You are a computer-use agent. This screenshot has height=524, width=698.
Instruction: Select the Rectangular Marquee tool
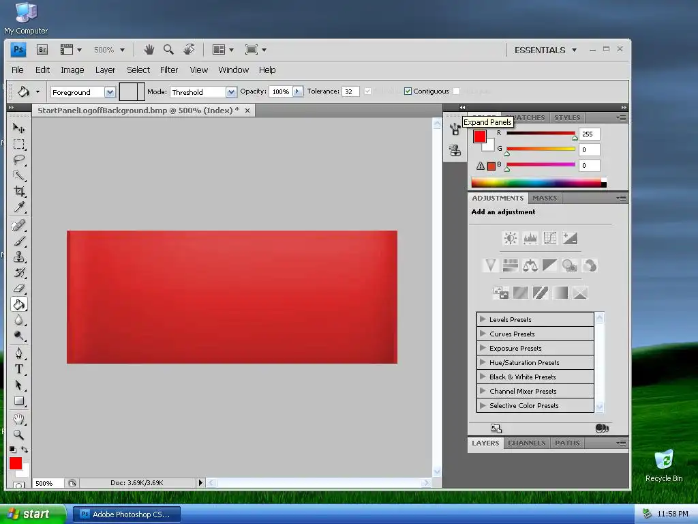18,145
